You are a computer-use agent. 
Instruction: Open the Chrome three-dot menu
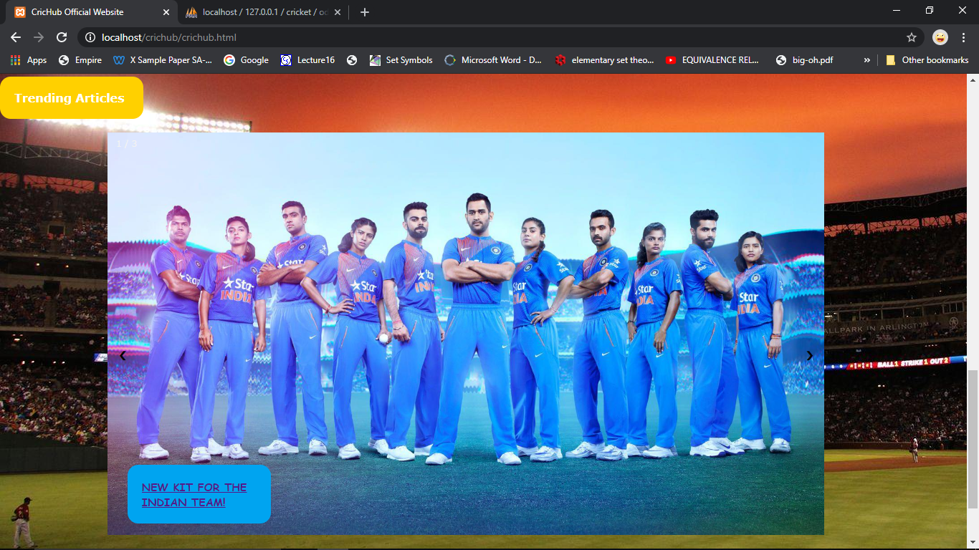964,37
